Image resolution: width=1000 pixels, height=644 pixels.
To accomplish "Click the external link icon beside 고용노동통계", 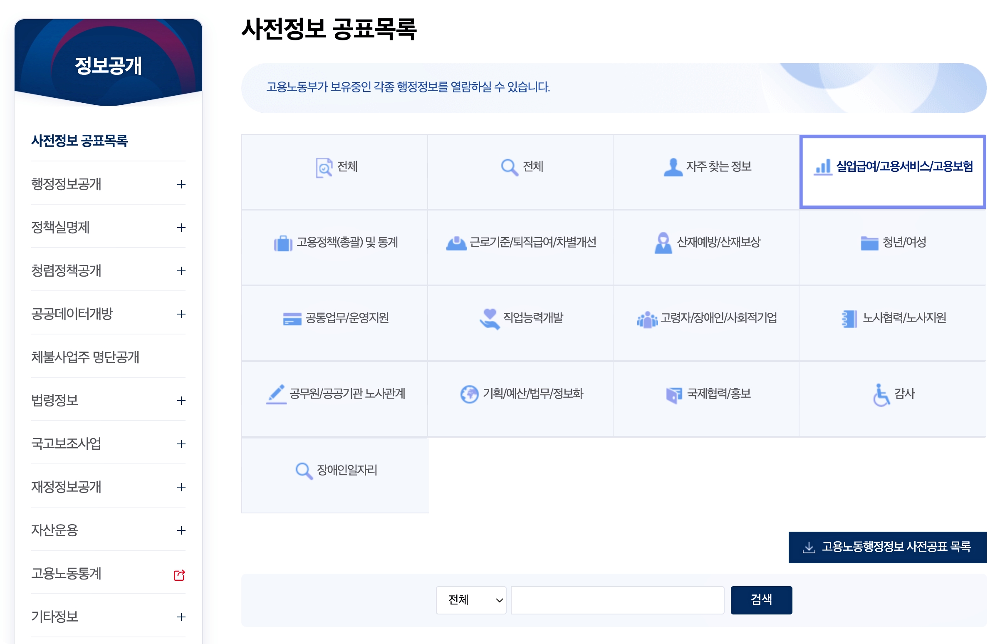I will (179, 575).
